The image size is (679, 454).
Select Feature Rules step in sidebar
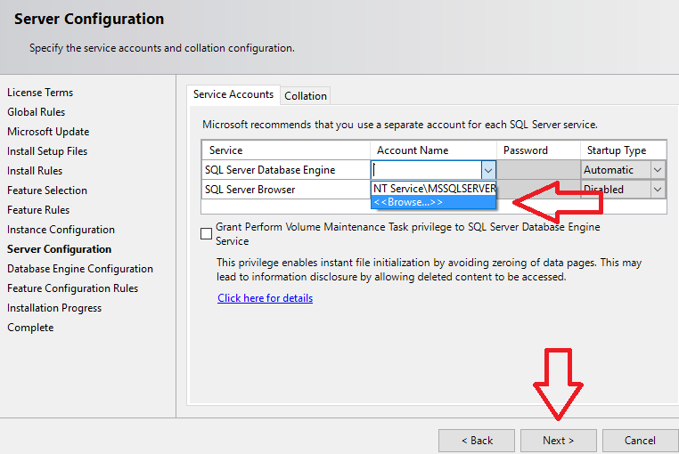pos(38,210)
